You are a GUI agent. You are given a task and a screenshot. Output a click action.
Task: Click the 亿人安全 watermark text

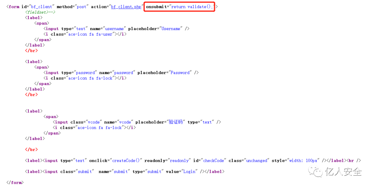click(x=344, y=172)
